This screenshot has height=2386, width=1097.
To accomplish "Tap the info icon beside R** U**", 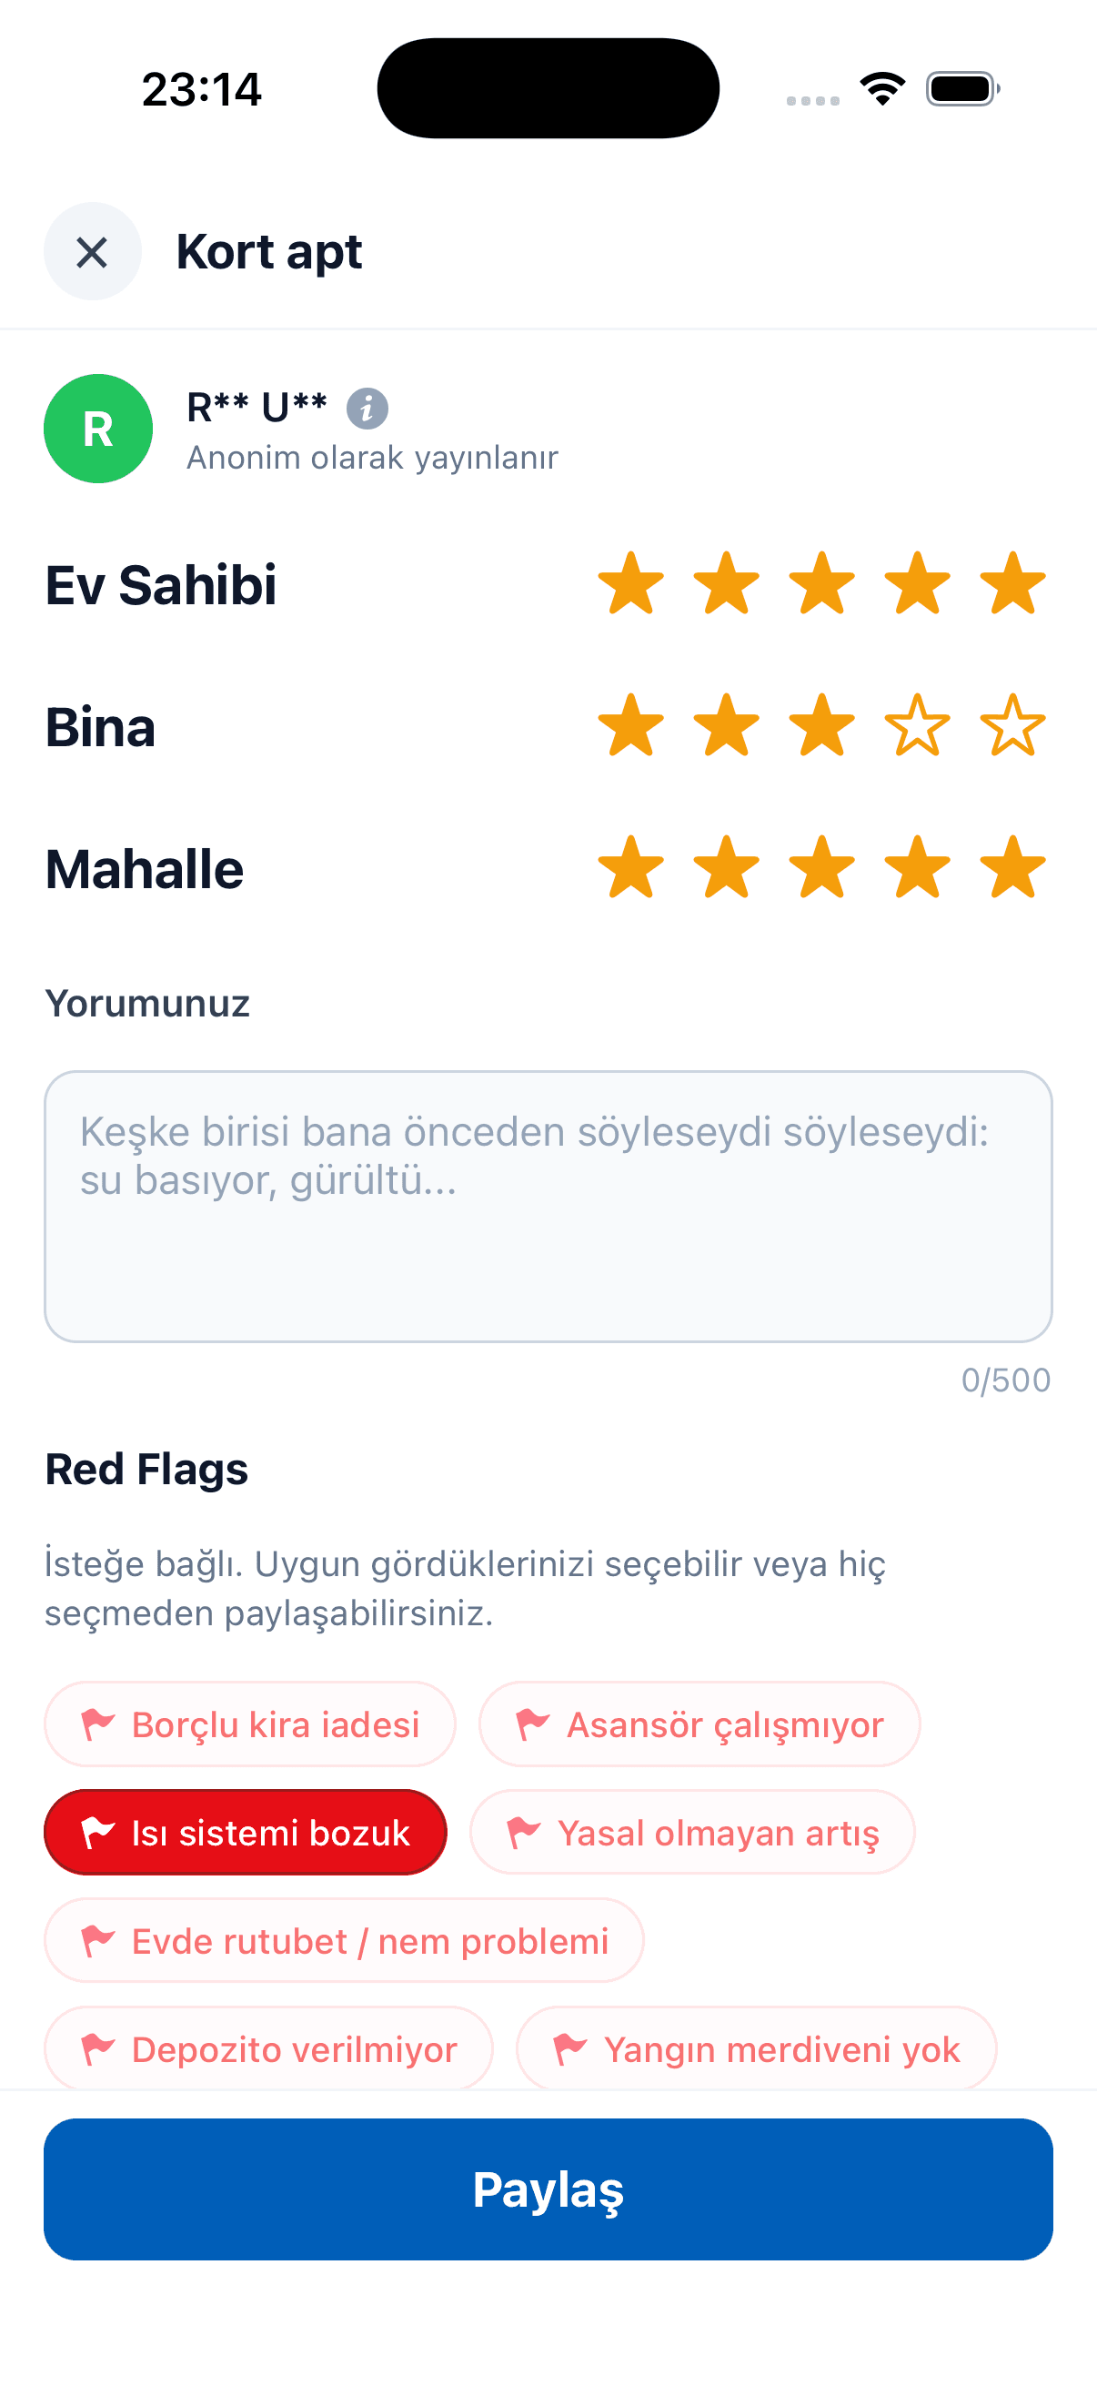I will pos(367,409).
